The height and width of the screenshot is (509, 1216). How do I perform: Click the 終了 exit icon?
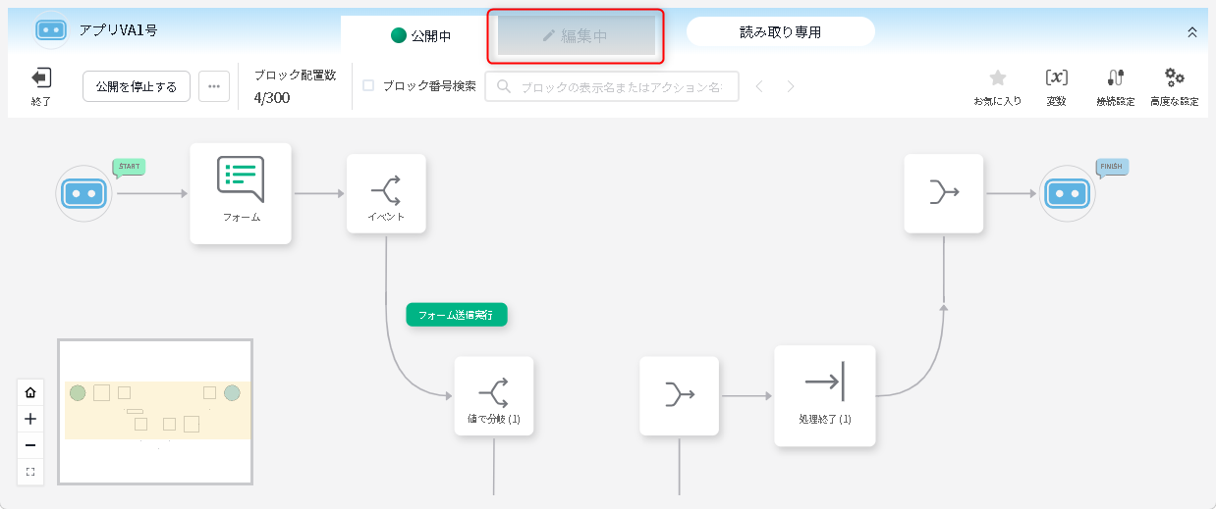41,78
